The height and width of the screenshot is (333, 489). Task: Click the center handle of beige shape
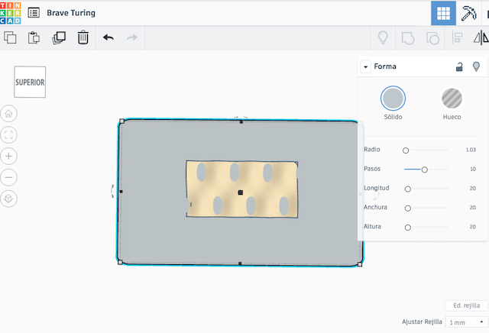coord(240,192)
